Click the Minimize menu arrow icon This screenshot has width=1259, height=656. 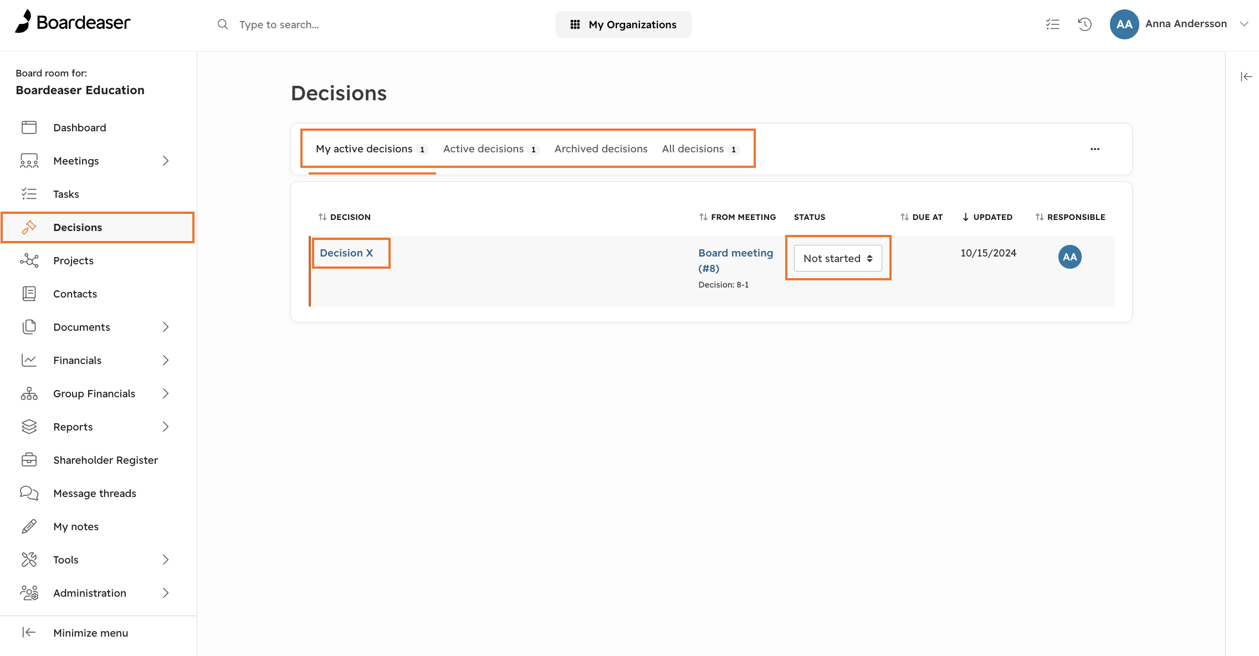(x=29, y=632)
